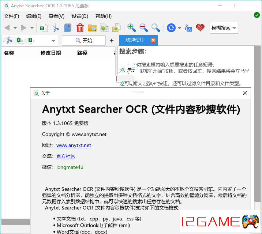
Task: Click the 开始 search button
Action: 84,40
